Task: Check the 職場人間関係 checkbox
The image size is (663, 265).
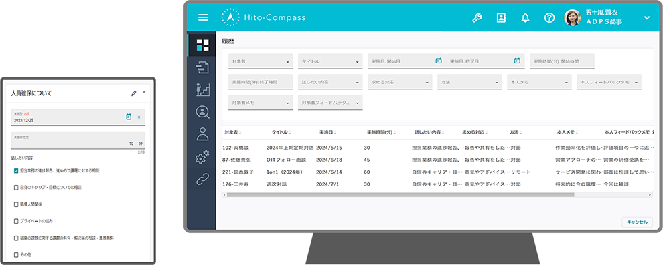Action: pyautogui.click(x=16, y=204)
